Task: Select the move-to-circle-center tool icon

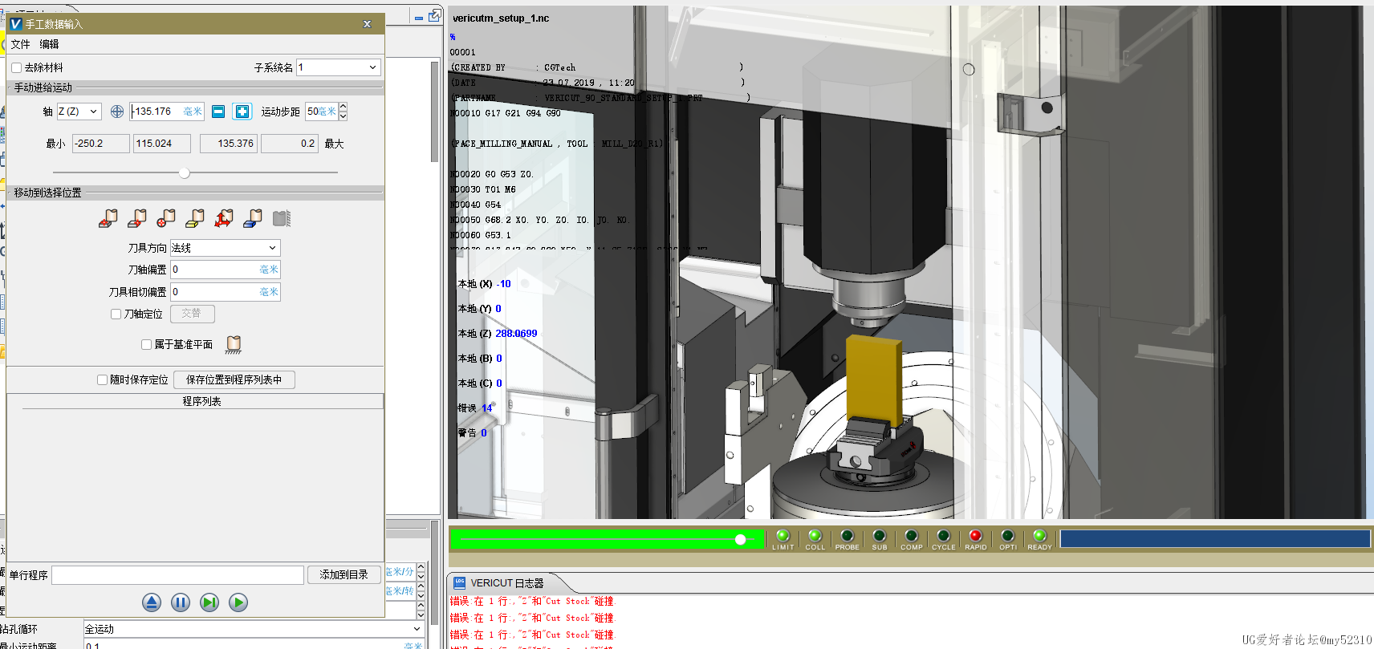Action: (x=166, y=218)
